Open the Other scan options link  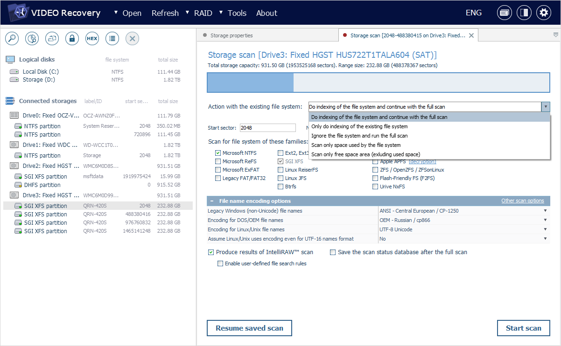522,201
